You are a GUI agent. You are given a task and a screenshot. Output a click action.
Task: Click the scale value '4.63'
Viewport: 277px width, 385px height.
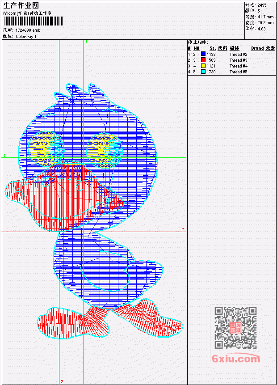(x=261, y=29)
